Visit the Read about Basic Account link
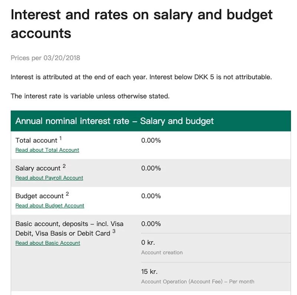This screenshot has width=297, height=295. pyautogui.click(x=48, y=243)
